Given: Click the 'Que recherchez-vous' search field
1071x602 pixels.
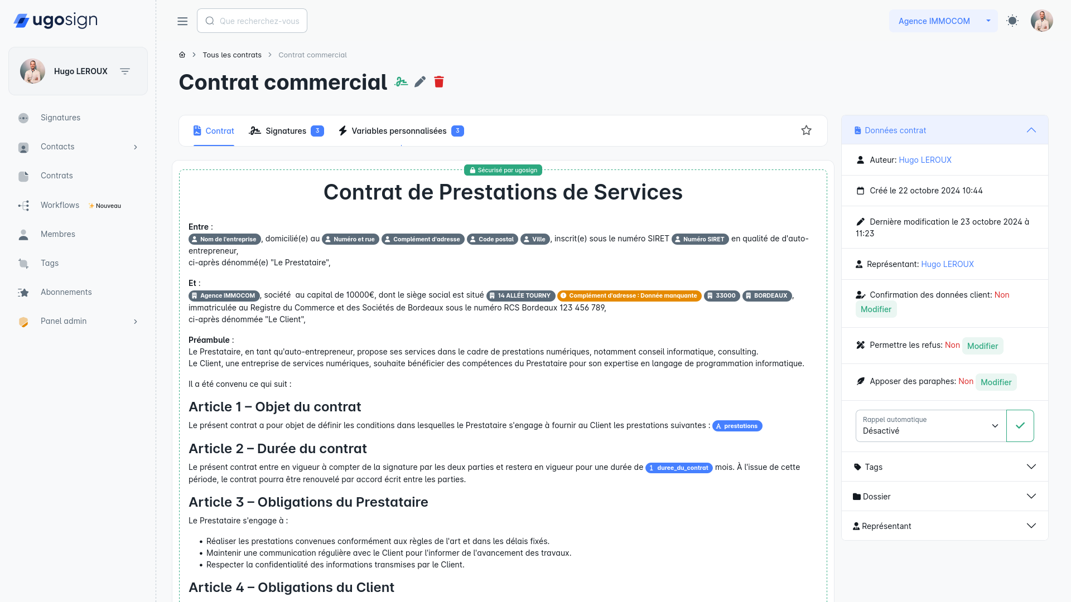Looking at the screenshot, I should click(252, 21).
